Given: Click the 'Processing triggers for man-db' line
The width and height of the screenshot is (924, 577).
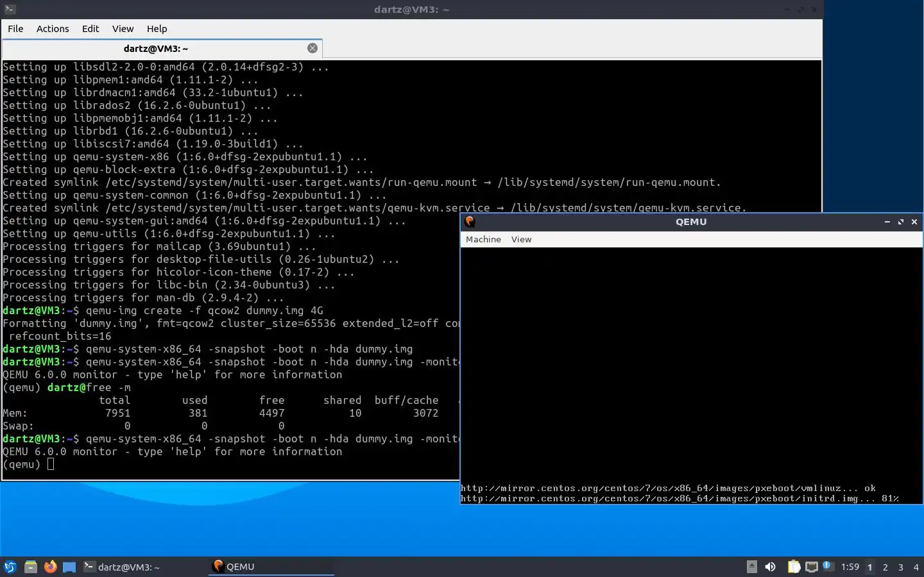Looking at the screenshot, I should click(x=143, y=297).
